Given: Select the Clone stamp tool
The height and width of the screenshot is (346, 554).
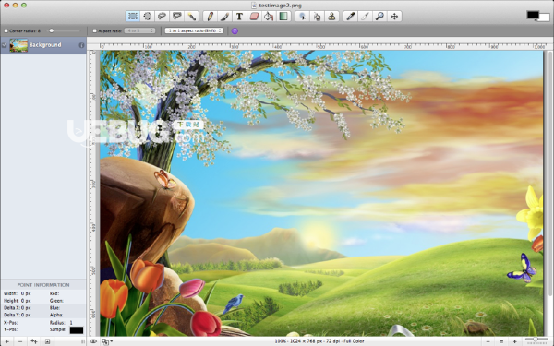Looking at the screenshot, I should click(331, 17).
